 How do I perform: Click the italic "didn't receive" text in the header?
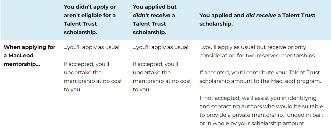152,15
